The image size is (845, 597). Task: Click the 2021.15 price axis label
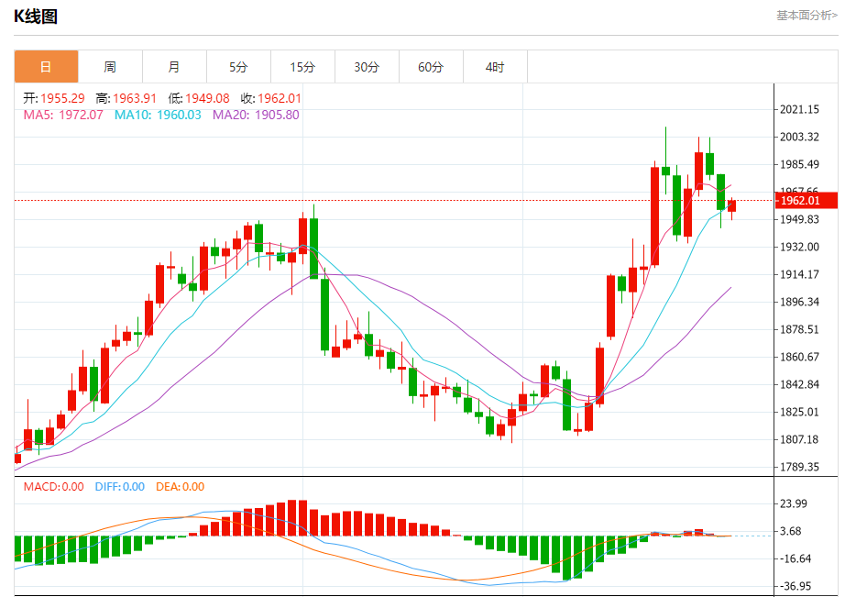[x=800, y=109]
